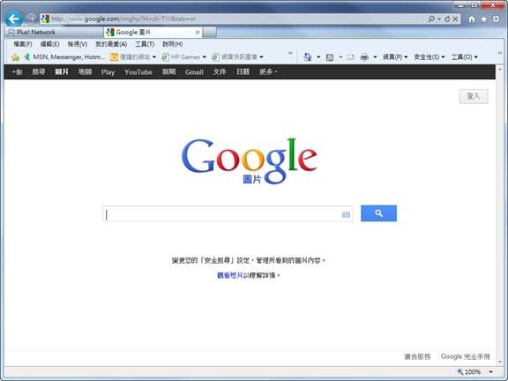Open Play in Google bar
Image resolution: width=508 pixels, height=381 pixels.
108,72
